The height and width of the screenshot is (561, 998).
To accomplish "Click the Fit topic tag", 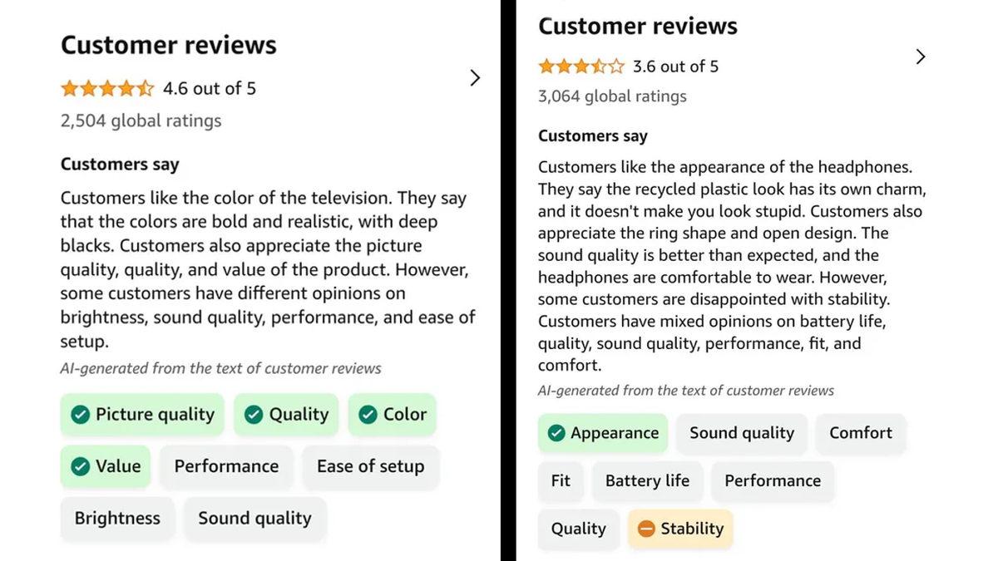I will pyautogui.click(x=561, y=480).
